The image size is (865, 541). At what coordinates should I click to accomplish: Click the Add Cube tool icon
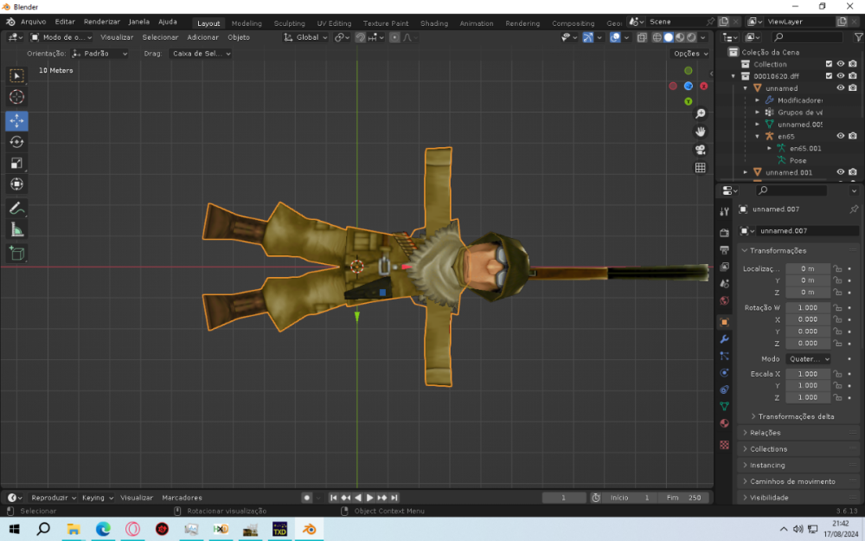16,254
